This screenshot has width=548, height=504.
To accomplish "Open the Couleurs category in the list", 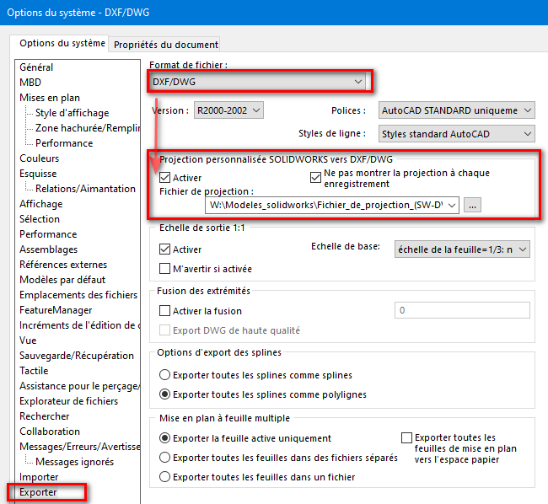I will [x=39, y=158].
